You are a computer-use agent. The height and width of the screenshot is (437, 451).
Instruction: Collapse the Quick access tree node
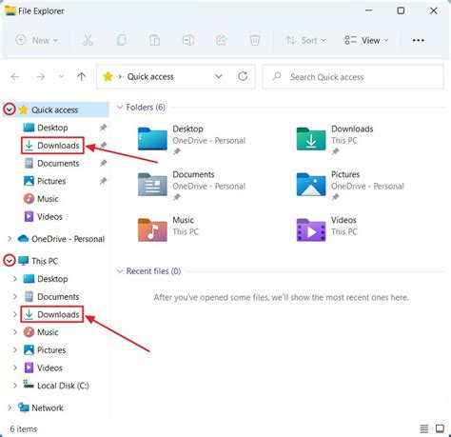[10, 109]
